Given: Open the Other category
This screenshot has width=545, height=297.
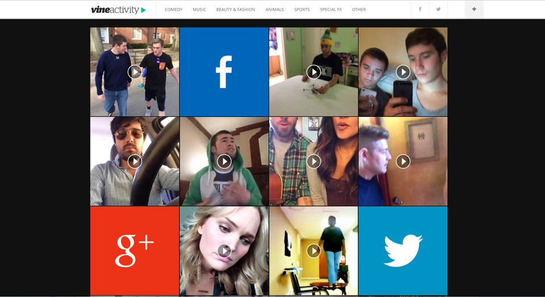Looking at the screenshot, I should point(359,10).
